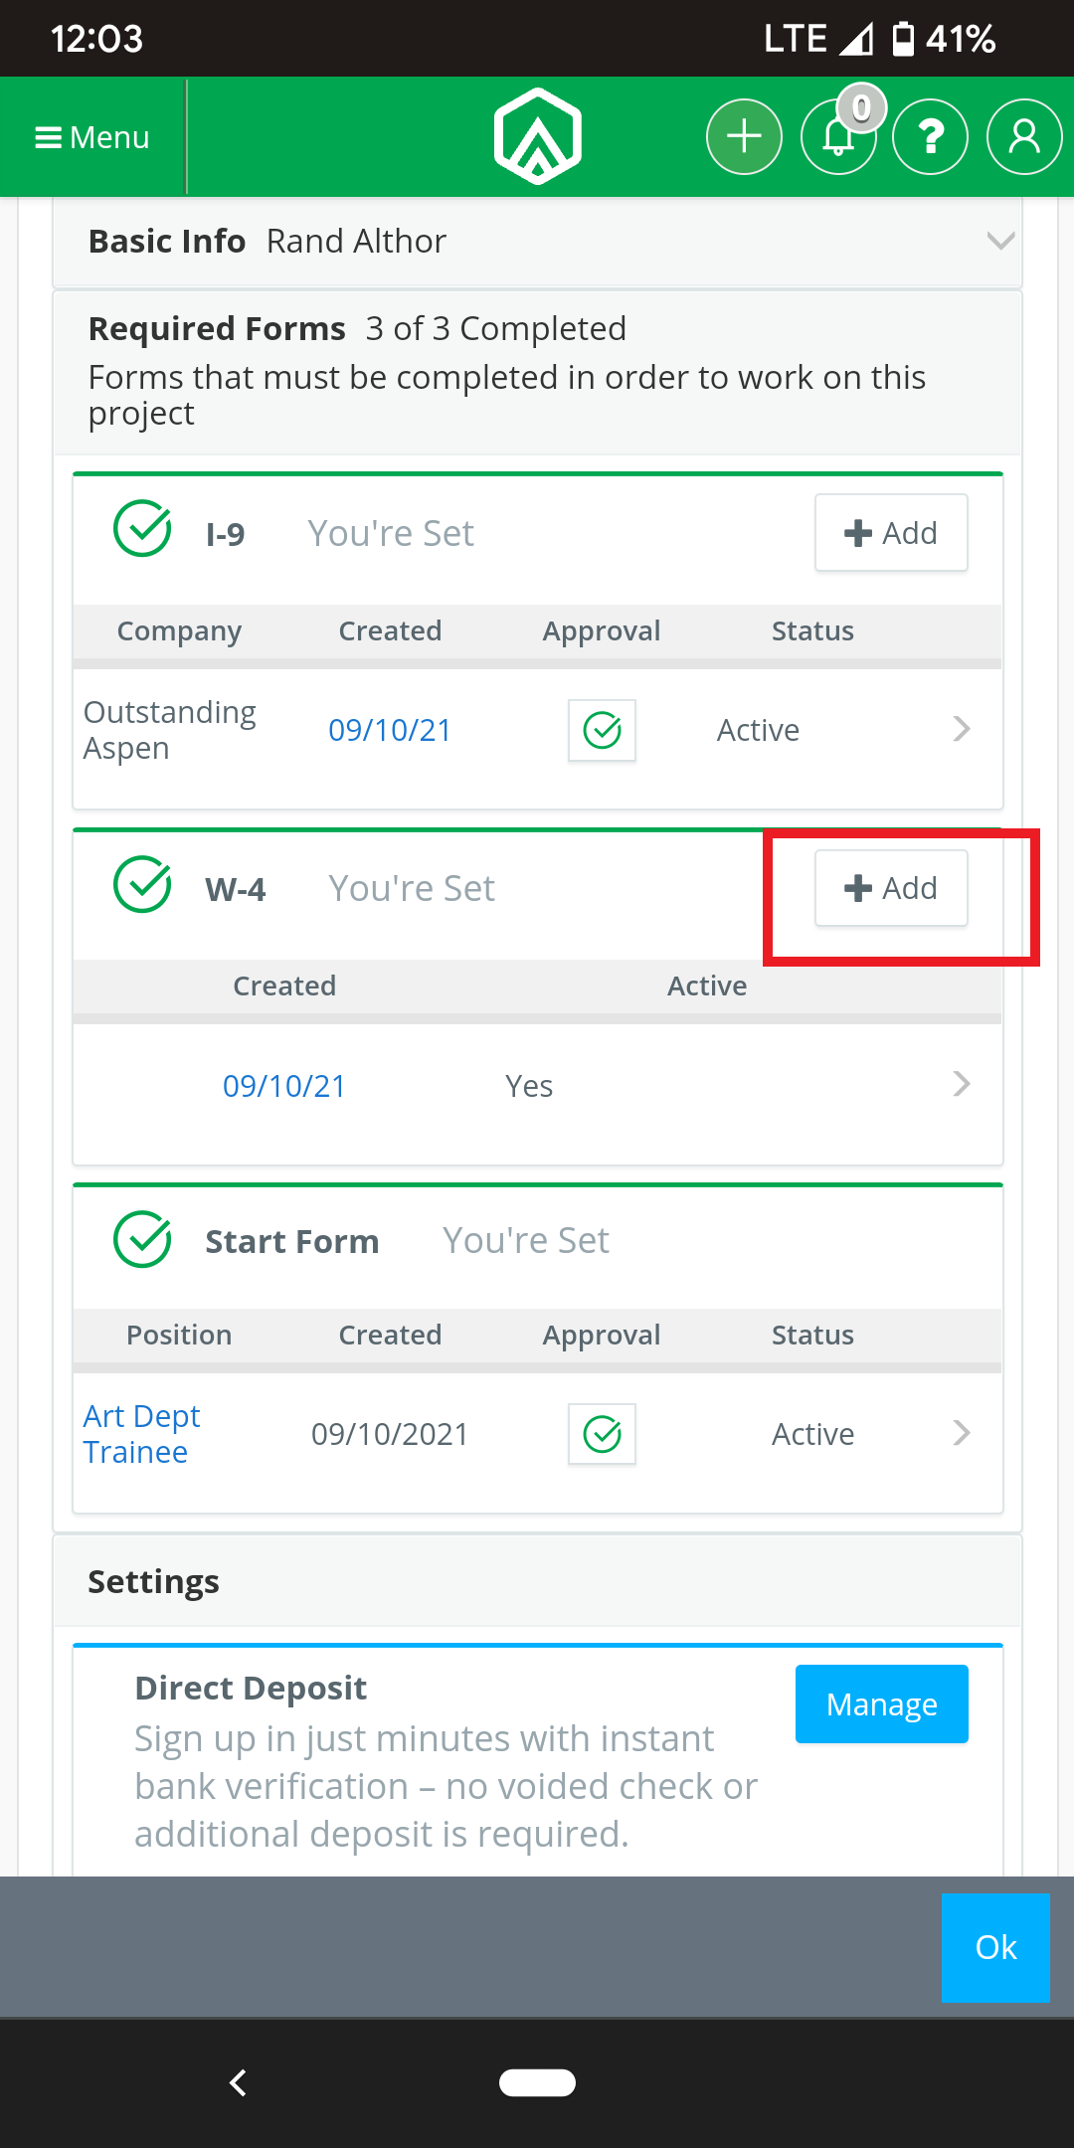Click the W-4 green checkmark icon

(x=142, y=884)
